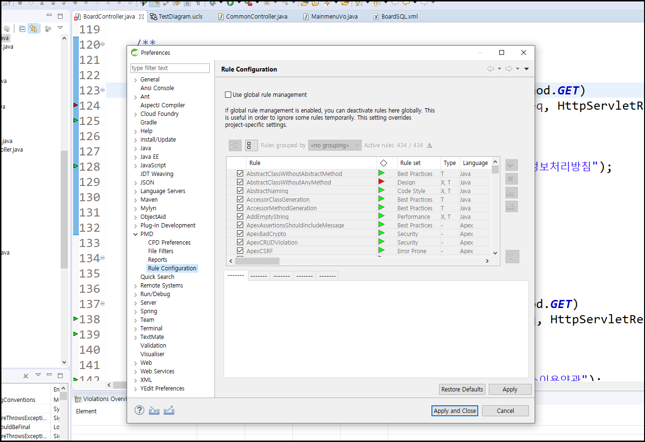645x442 pixels.
Task: Open the explorer panel view menu triangle
Action: (x=60, y=28)
